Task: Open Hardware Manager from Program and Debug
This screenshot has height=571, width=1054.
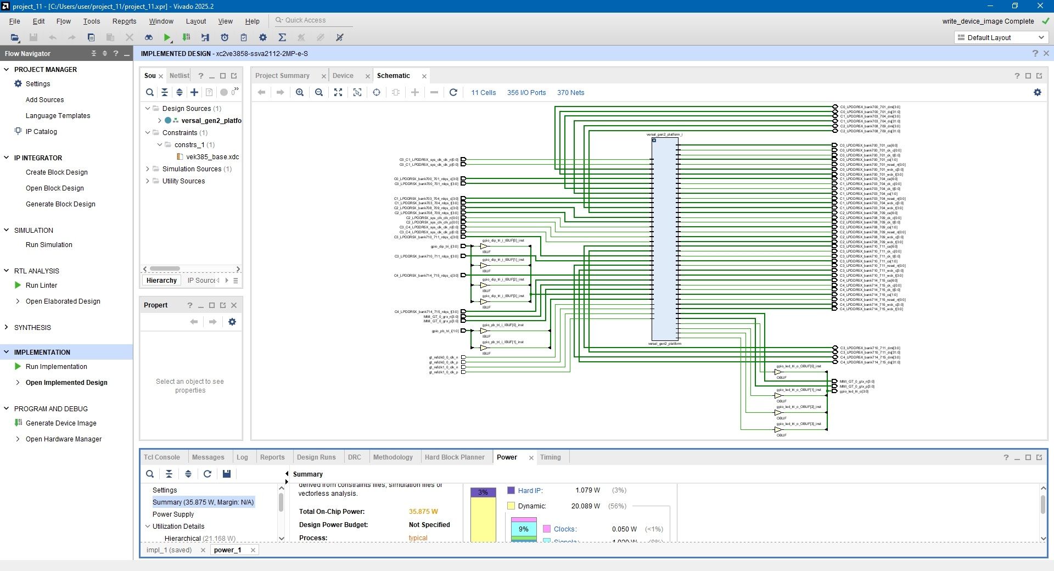Action: 63,439
